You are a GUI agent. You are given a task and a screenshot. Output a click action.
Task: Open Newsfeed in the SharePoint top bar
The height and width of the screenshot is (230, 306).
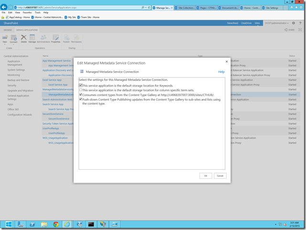(232, 23)
